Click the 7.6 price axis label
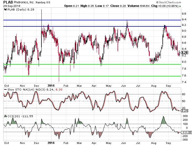Screen dimensions: 192x145 (184, 76)
